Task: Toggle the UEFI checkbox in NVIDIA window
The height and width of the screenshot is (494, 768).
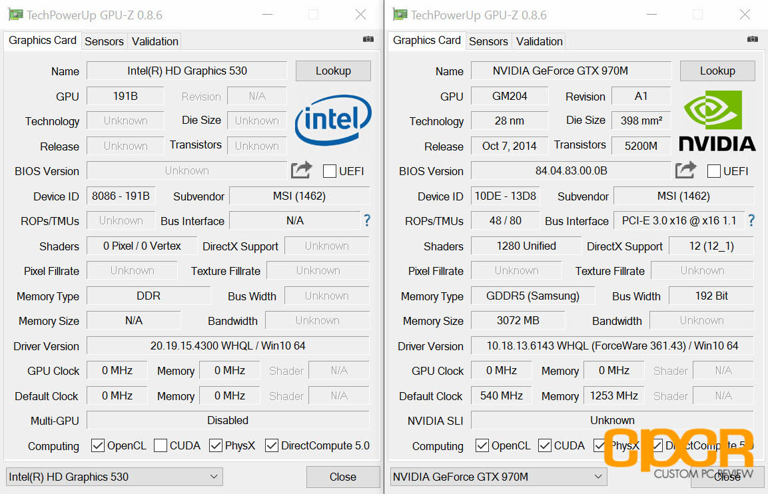Action: 714,171
